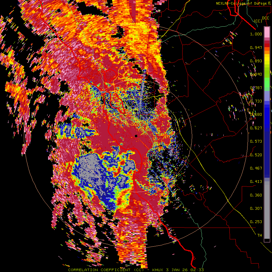The image size is (272, 272).
Task: Click the 0.307 scale value
Action: click(x=256, y=209)
